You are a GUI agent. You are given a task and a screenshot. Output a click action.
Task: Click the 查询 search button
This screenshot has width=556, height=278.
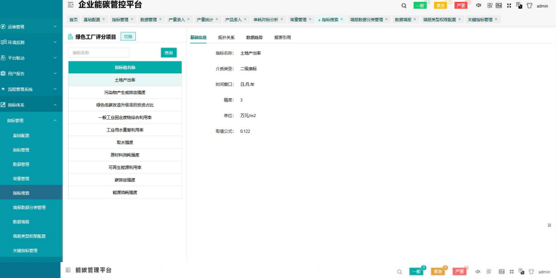tap(168, 53)
